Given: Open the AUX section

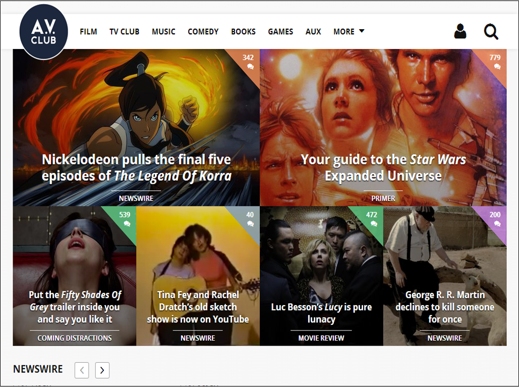Looking at the screenshot, I should pyautogui.click(x=313, y=31).
